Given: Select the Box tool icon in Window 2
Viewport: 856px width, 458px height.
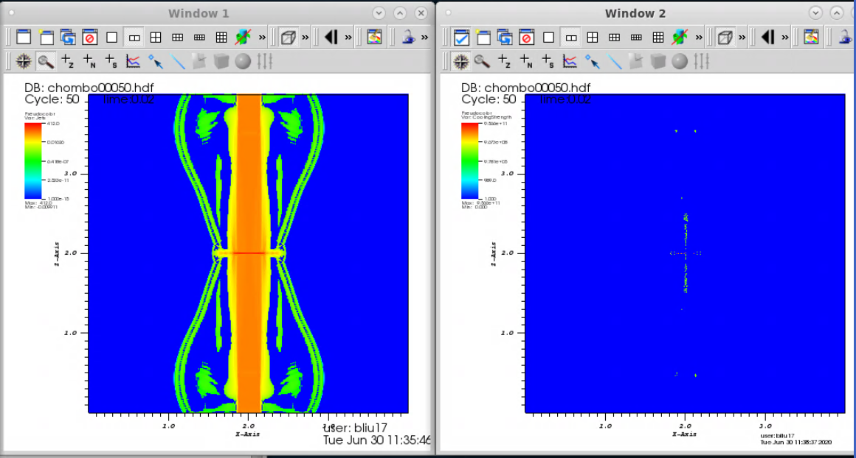Looking at the screenshot, I should tap(657, 62).
